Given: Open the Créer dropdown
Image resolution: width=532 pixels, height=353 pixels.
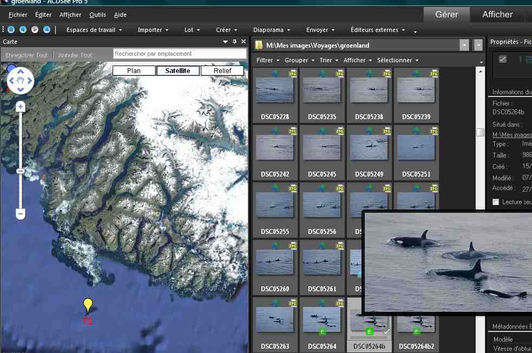Looking at the screenshot, I should [x=227, y=30].
